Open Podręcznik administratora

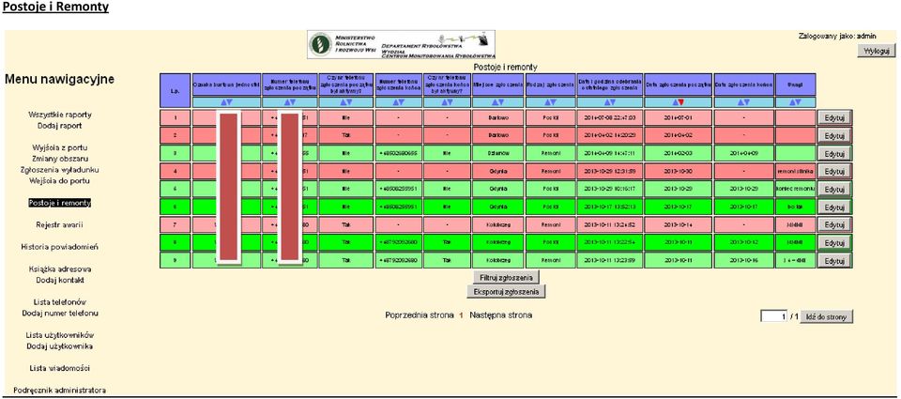[60, 391]
